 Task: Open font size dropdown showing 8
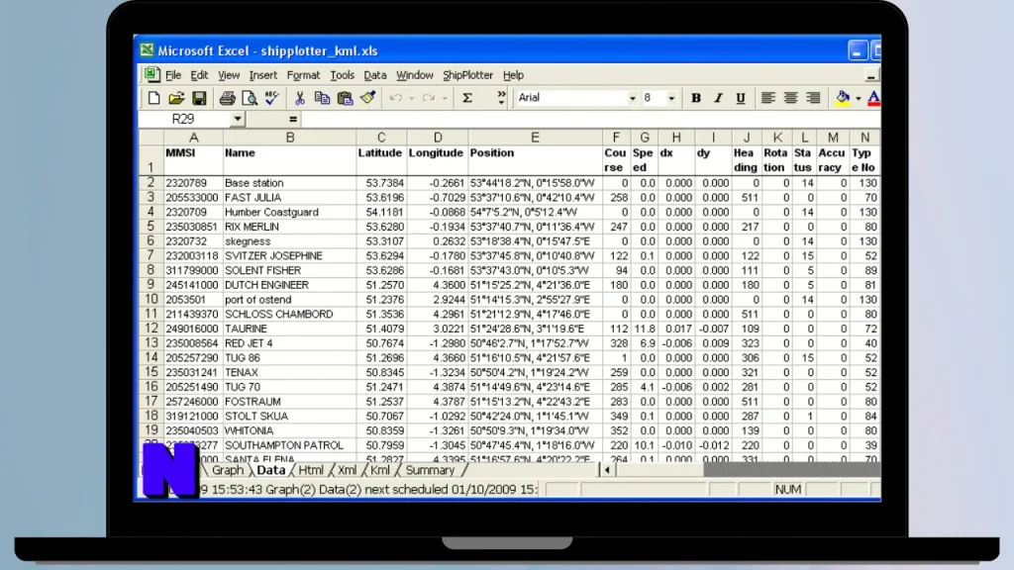point(671,98)
